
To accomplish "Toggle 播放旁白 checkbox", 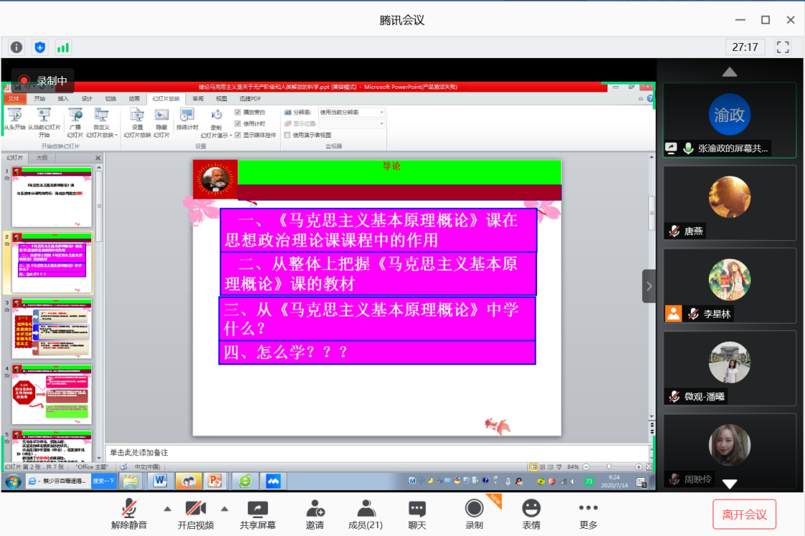I will (238, 112).
